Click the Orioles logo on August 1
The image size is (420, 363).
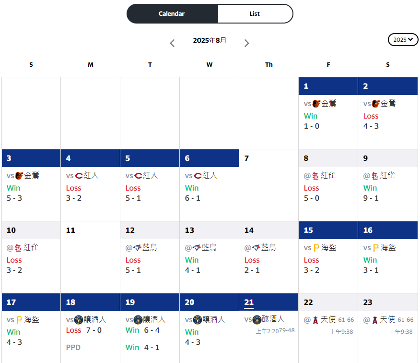(316, 104)
